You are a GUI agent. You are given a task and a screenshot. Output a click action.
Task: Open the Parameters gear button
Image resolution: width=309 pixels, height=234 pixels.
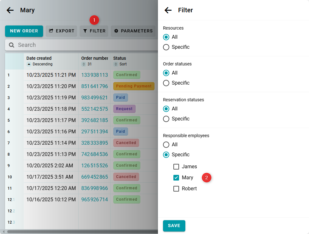[x=133, y=31]
